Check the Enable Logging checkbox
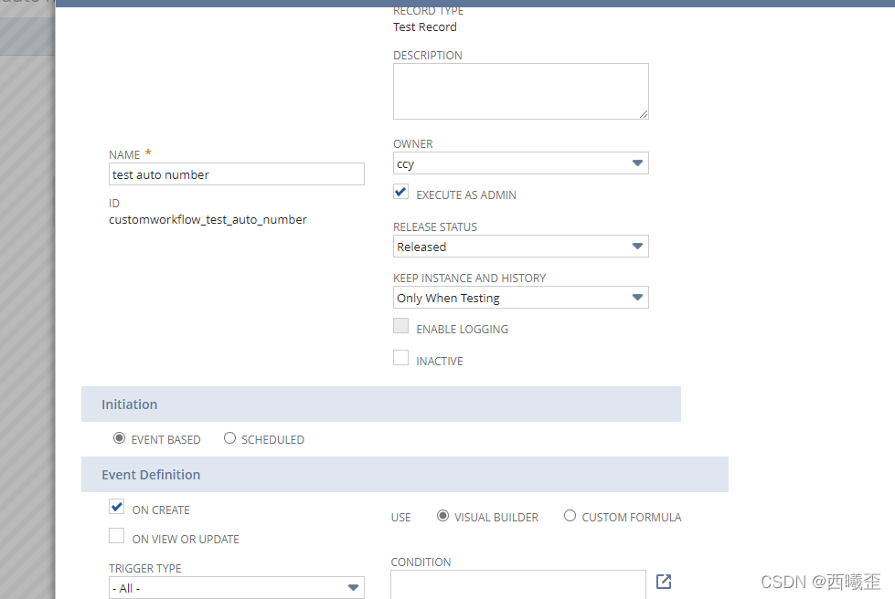The width and height of the screenshot is (895, 599). click(400, 326)
